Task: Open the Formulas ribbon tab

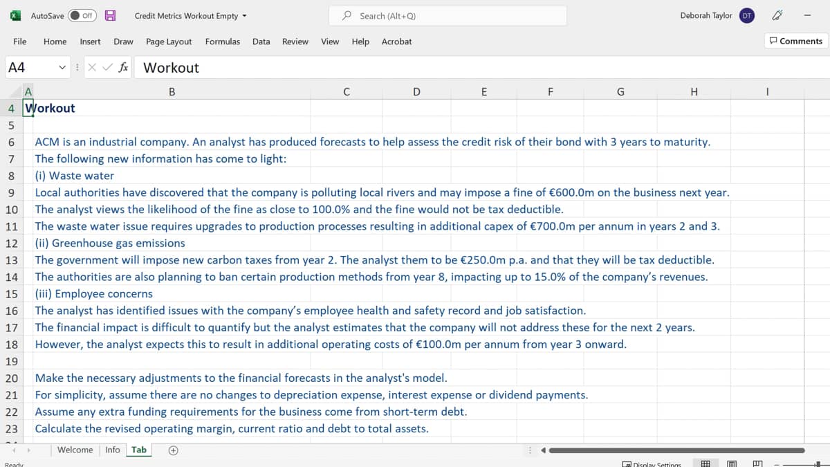Action: click(x=222, y=42)
